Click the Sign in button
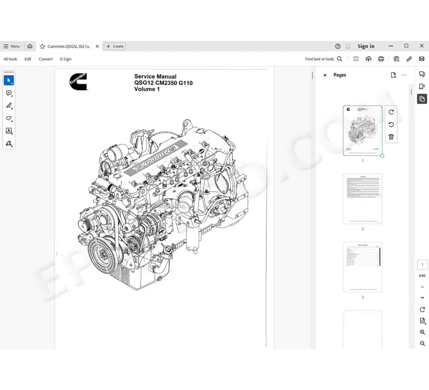The image size is (429, 390). [x=366, y=46]
